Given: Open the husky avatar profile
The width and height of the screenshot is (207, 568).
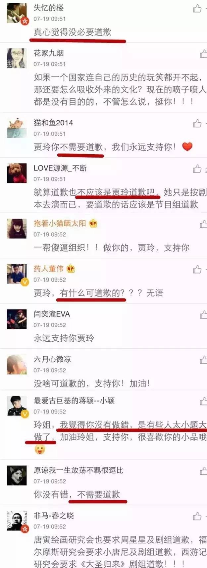Looking at the screenshot, I should (17, 475).
